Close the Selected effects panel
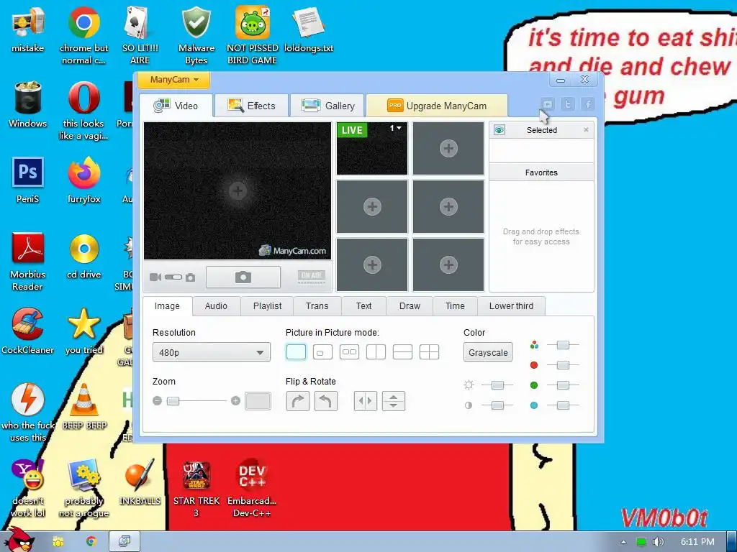 pyautogui.click(x=586, y=129)
